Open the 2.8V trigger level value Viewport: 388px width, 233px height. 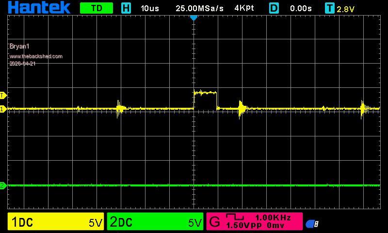(346, 9)
